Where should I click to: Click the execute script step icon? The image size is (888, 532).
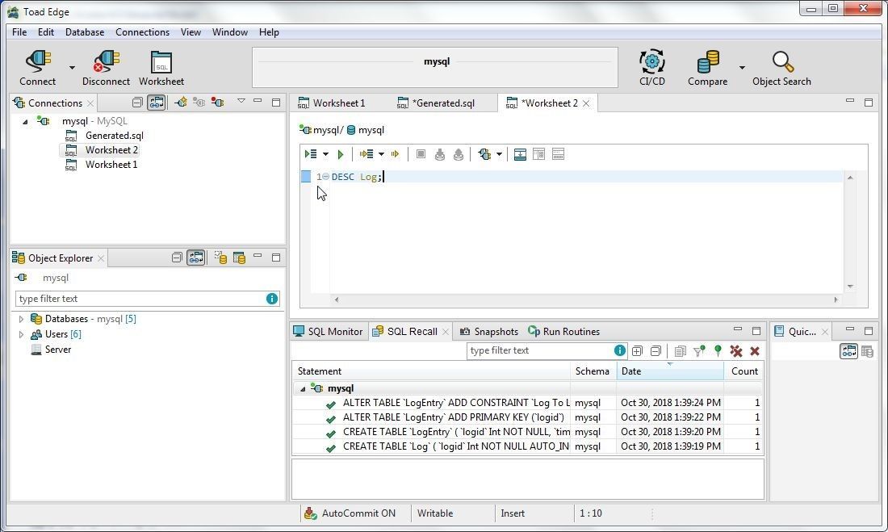click(x=367, y=154)
